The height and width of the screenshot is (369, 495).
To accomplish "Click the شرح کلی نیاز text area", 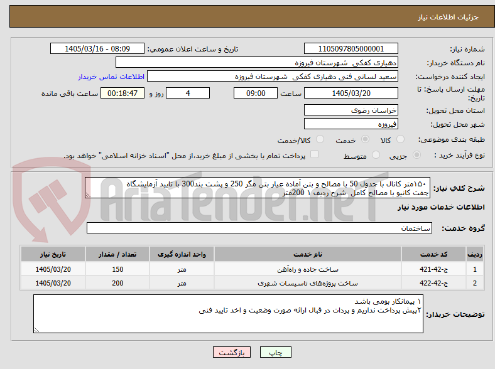I will point(258,188).
